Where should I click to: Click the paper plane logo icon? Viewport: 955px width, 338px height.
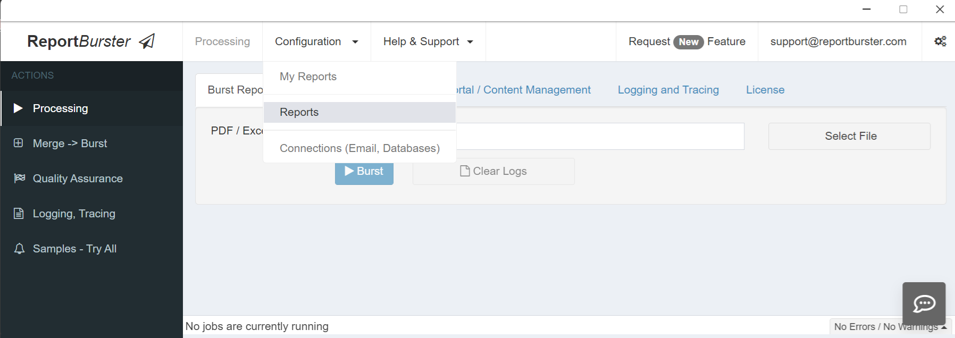(147, 41)
